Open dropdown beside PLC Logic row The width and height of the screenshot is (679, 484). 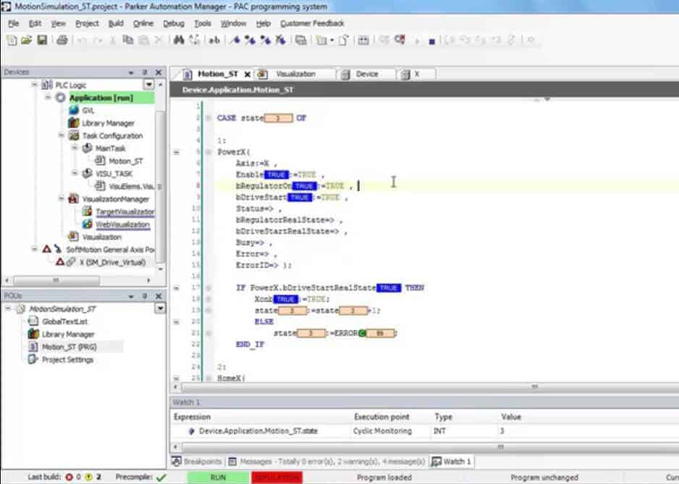coord(148,85)
